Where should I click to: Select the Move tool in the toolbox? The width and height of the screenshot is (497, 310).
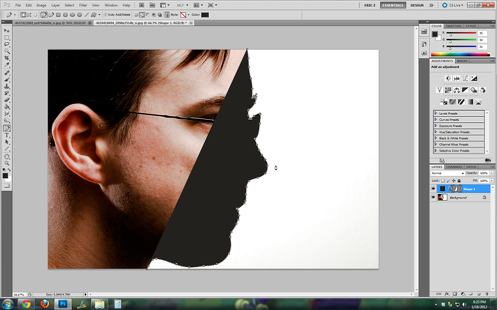pyautogui.click(x=6, y=30)
